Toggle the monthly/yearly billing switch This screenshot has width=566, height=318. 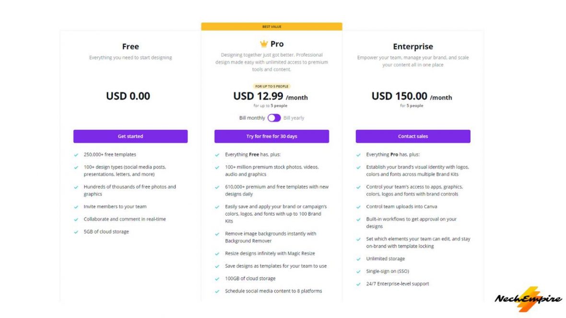274,118
